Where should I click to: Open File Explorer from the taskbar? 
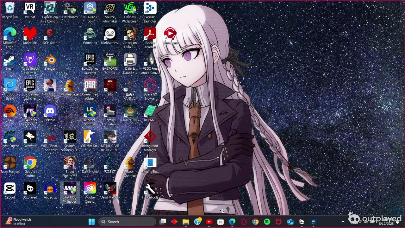[186, 222]
